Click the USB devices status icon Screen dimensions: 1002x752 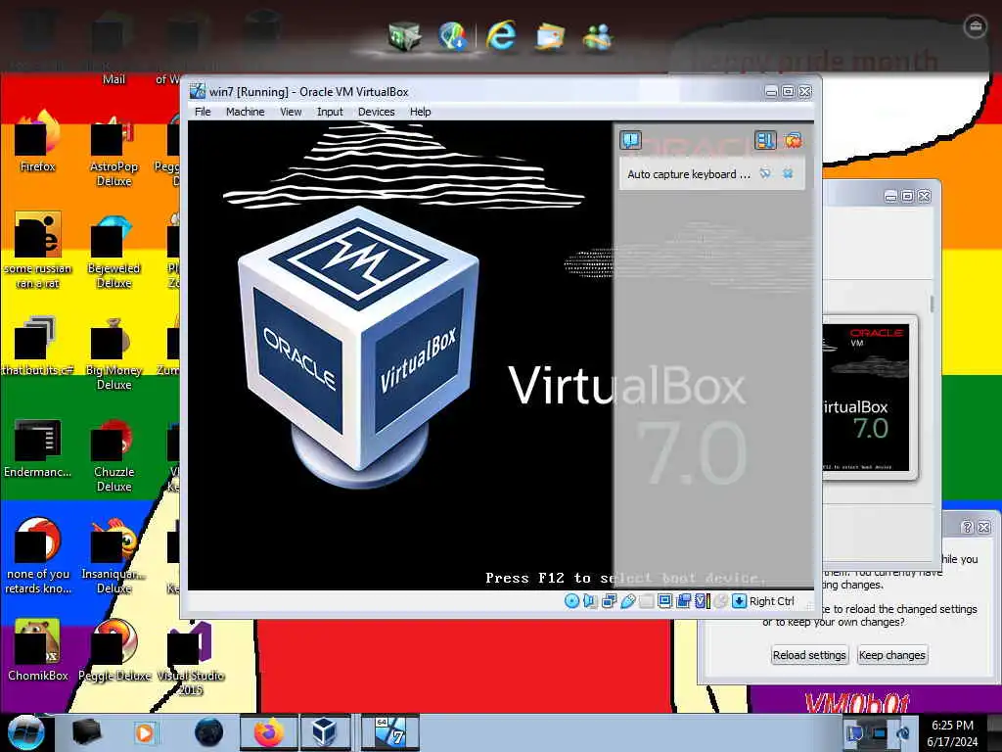click(627, 601)
